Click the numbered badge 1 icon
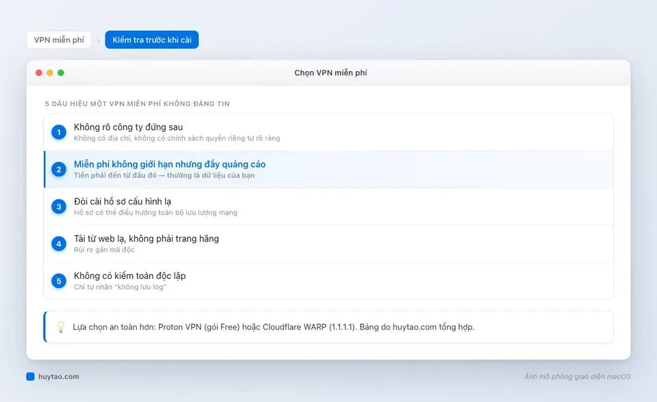This screenshot has width=657, height=402. [x=59, y=133]
